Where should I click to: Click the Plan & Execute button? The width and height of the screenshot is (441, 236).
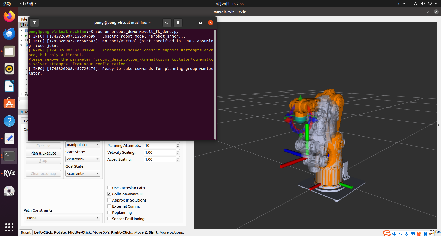tap(43, 153)
